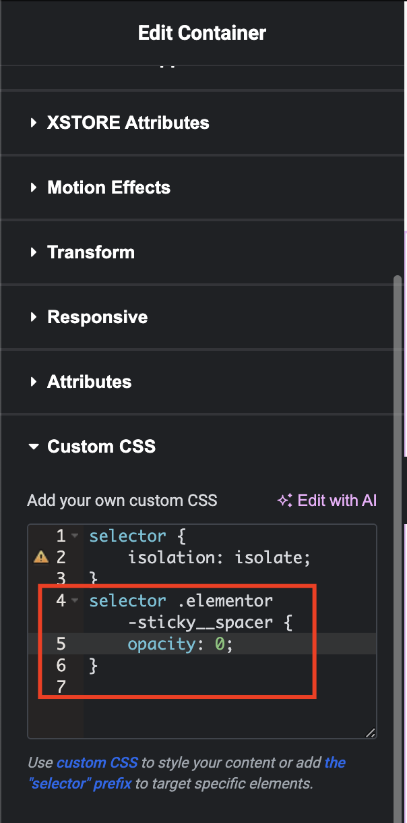Click the resize handle of CSS editor

pyautogui.click(x=370, y=732)
